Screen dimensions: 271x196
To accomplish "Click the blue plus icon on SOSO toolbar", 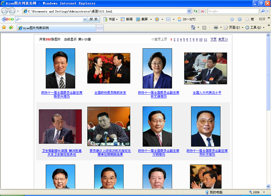I will pos(232,19).
